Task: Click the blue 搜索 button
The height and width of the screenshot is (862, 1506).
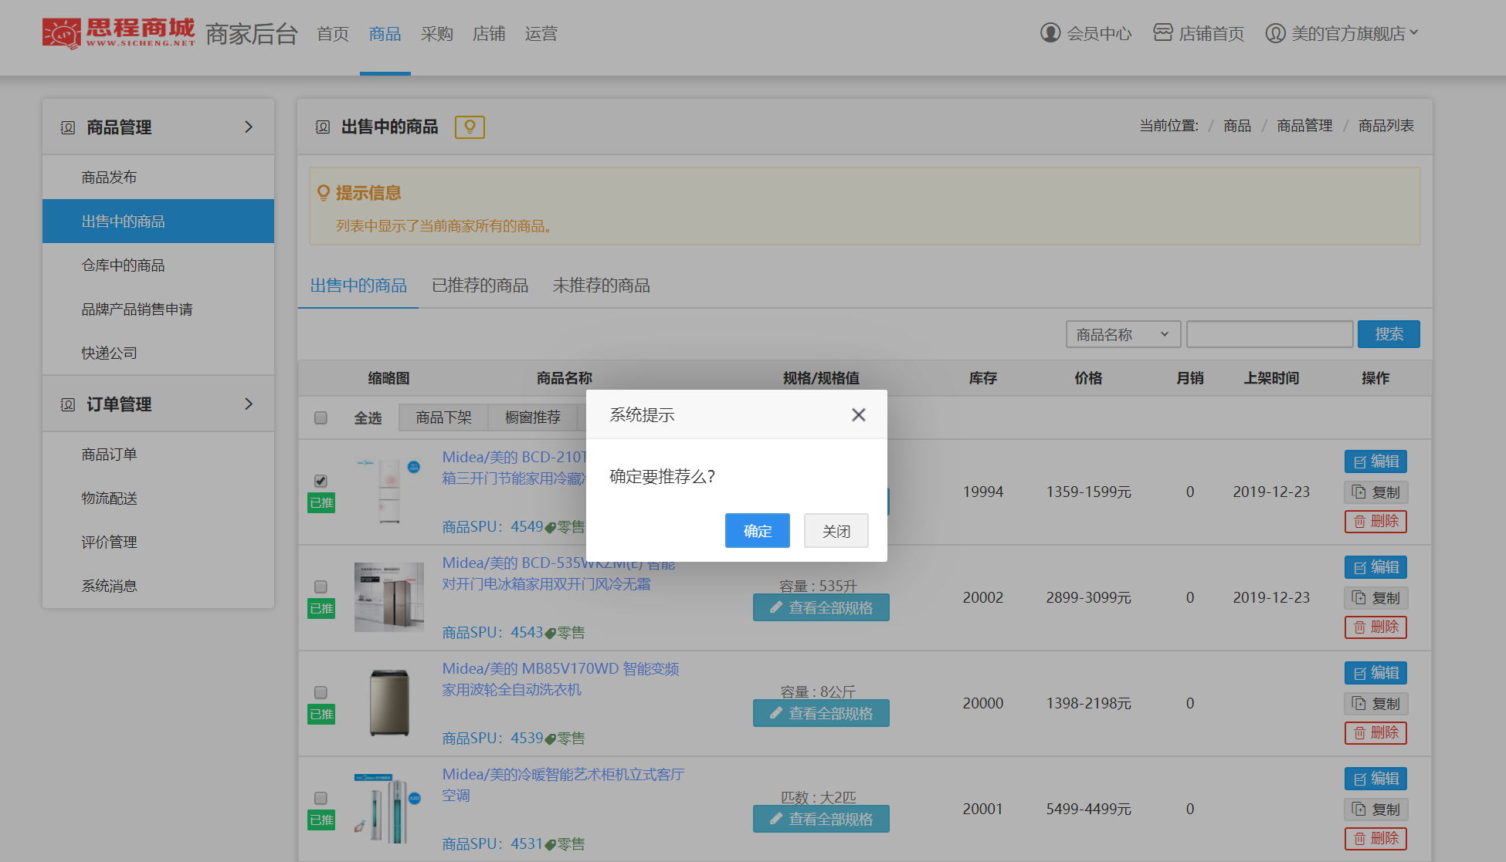Action: [x=1389, y=334]
